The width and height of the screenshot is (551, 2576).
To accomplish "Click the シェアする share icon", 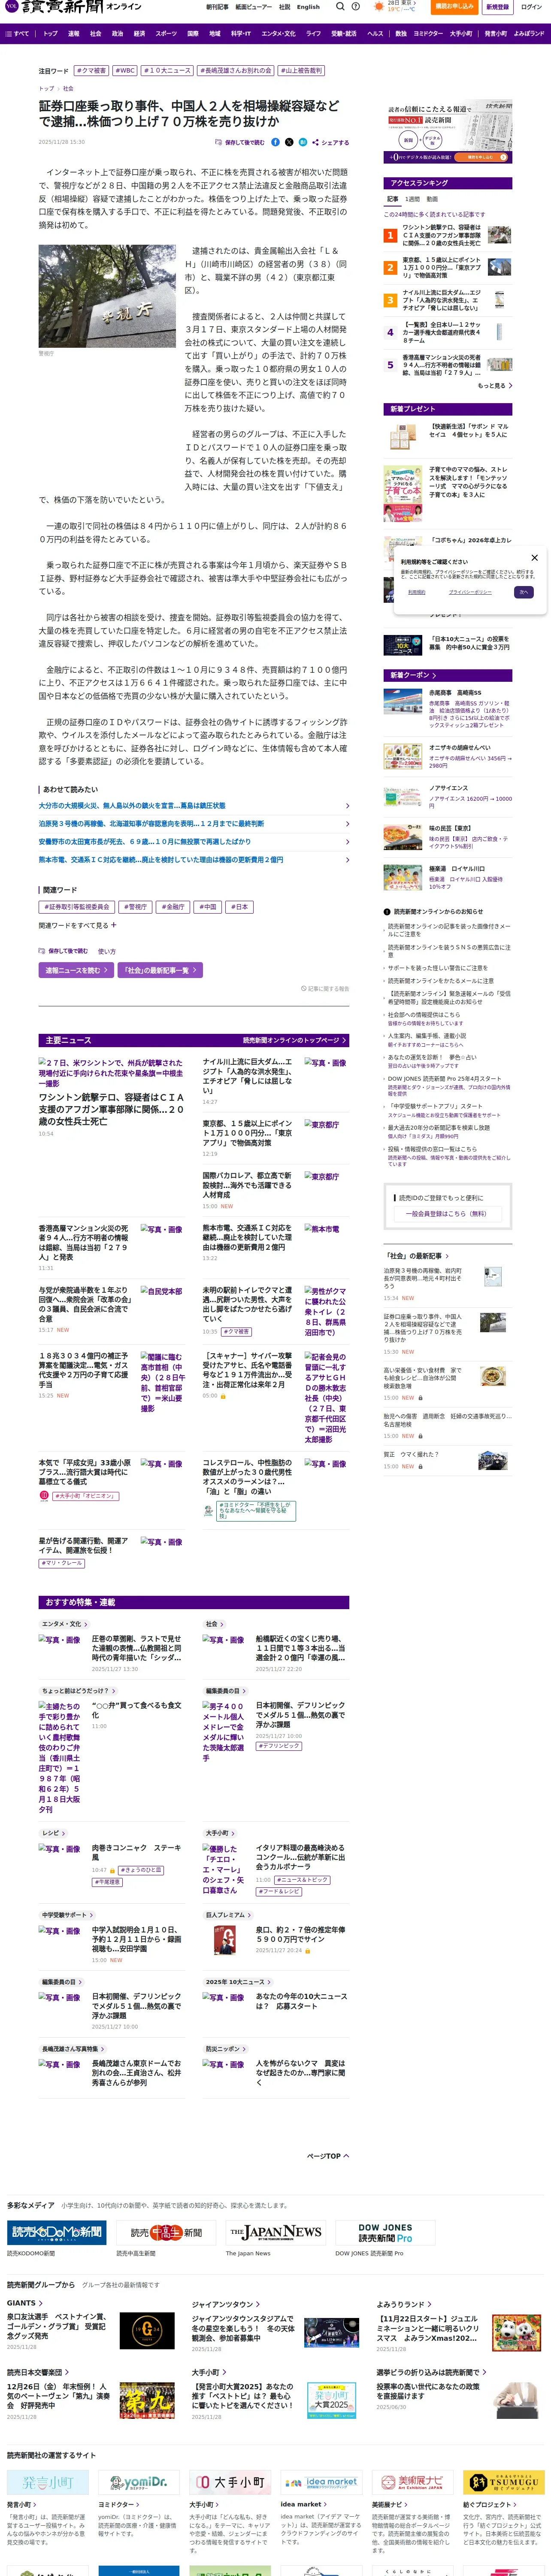I will tap(331, 142).
